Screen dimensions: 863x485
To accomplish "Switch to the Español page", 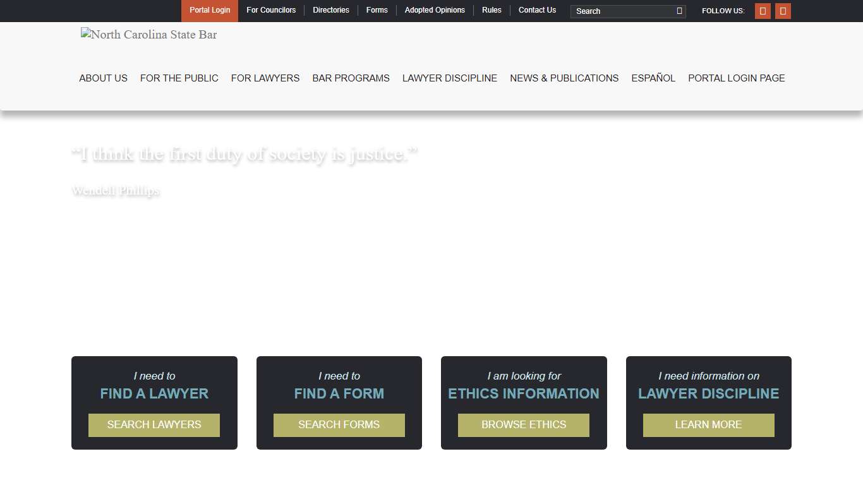I will tap(653, 78).
